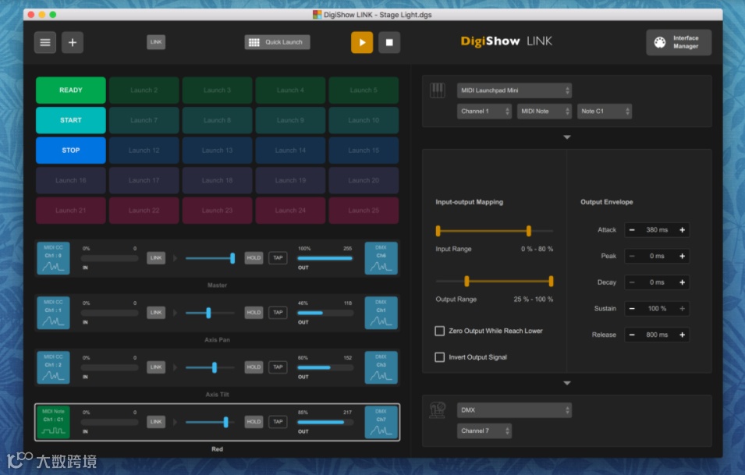Click the MIDI Note Ch1:C1 input icon
The width and height of the screenshot is (745, 475).
coord(53,422)
